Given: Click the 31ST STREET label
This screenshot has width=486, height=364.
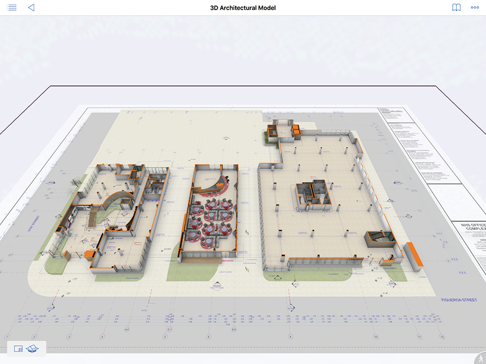Looking at the screenshot, I should pyautogui.click(x=33, y=224).
